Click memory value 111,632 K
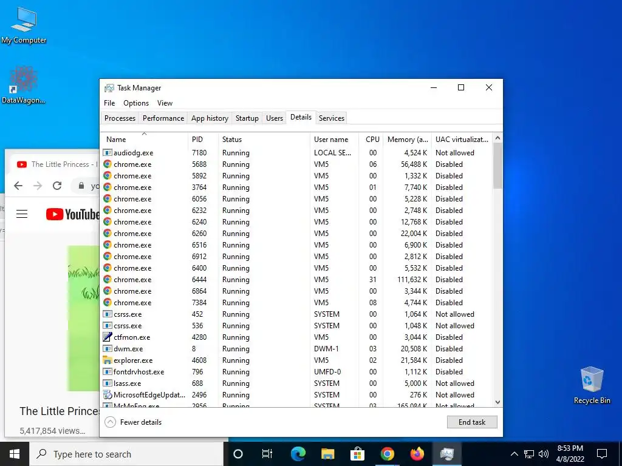The width and height of the screenshot is (622, 466). tap(412, 279)
